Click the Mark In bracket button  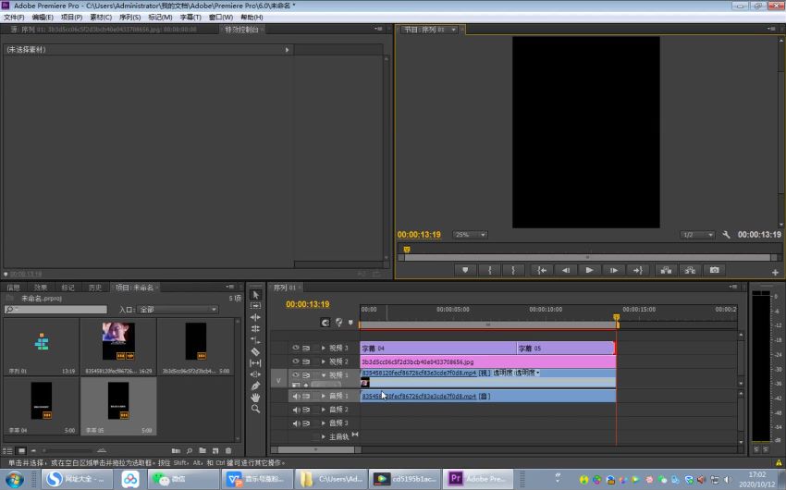[x=490, y=270]
